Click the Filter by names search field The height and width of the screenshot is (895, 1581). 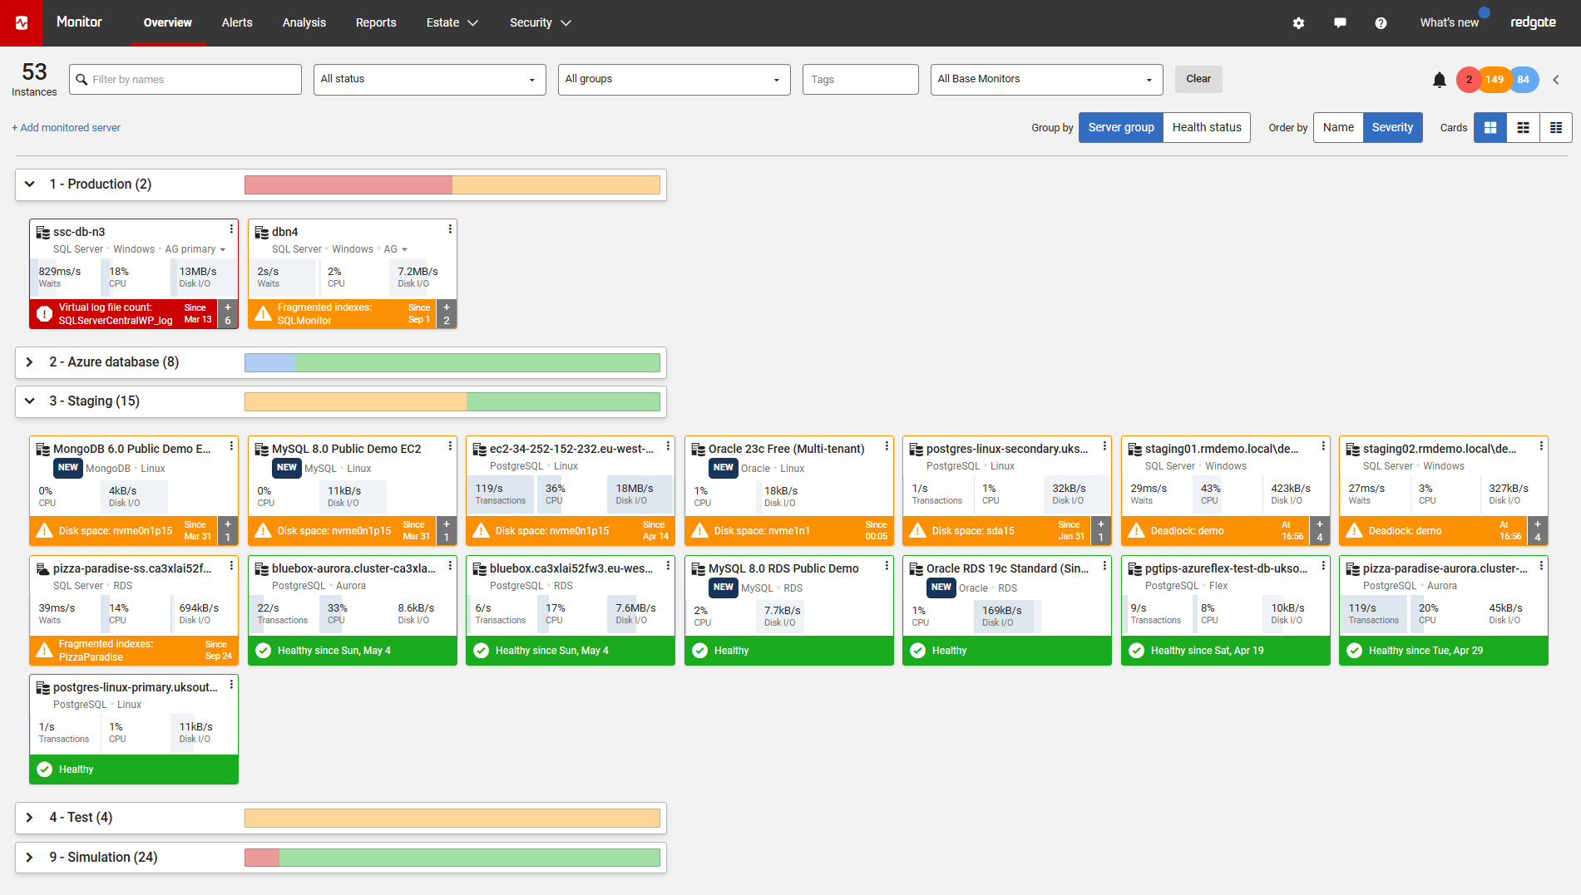coord(185,80)
